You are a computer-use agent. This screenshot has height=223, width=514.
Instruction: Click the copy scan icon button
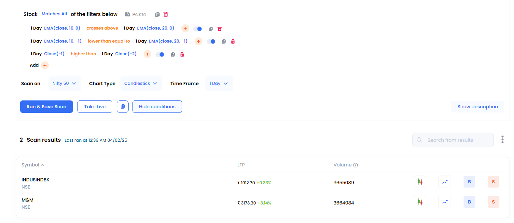pos(123,107)
